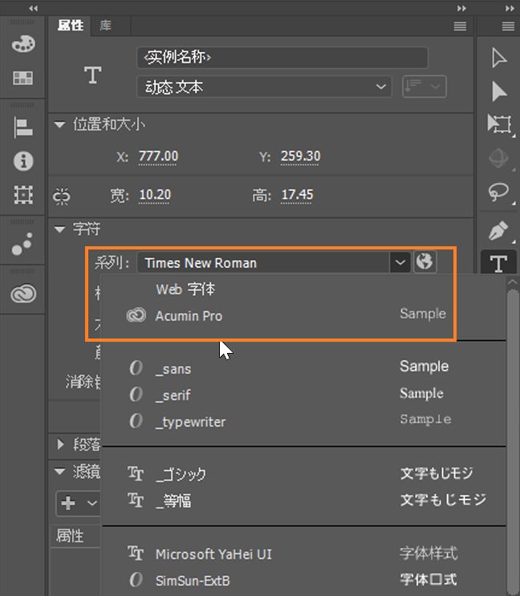
Task: Click the font list scroll up arrow
Action: 513,282
